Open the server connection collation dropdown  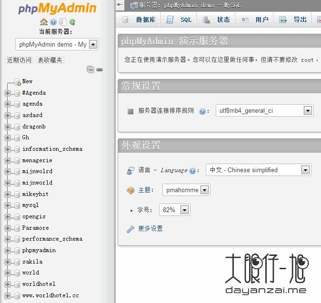click(x=264, y=111)
